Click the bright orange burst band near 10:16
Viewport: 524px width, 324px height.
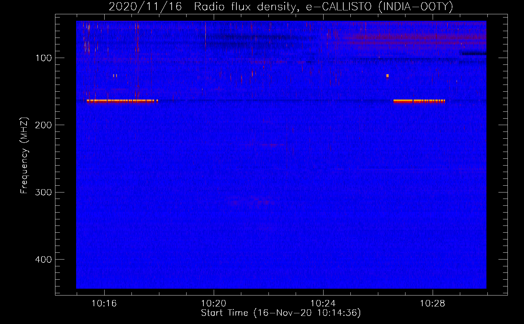tap(122, 101)
